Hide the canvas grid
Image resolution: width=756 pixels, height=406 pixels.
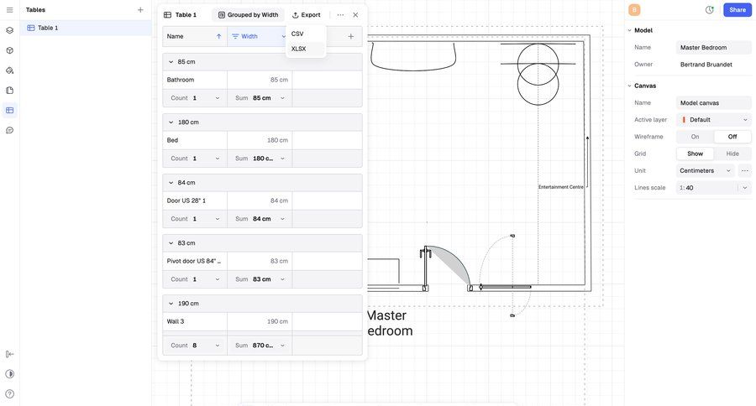point(732,154)
